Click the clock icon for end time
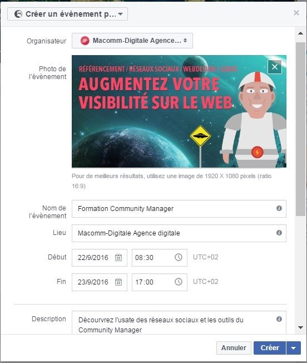The height and width of the screenshot is (363, 307). point(178,282)
